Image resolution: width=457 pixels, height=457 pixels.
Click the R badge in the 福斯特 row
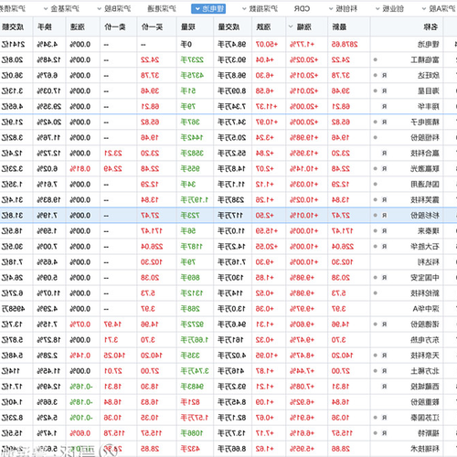click(x=384, y=433)
